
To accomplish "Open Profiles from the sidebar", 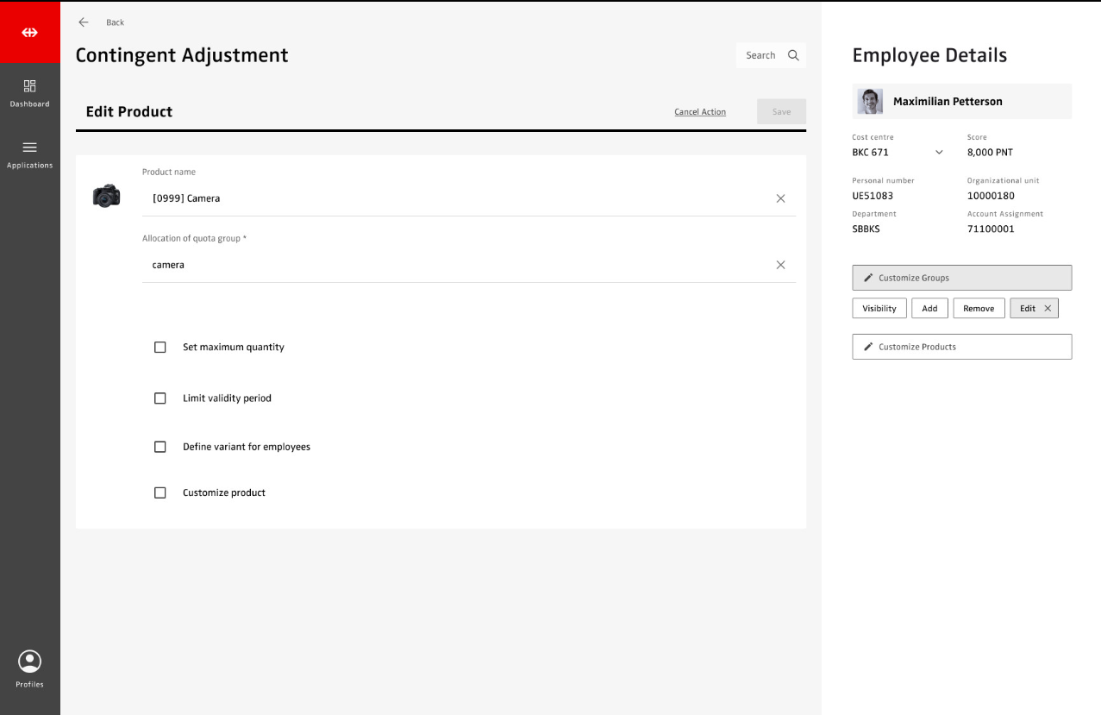I will click(x=29, y=669).
